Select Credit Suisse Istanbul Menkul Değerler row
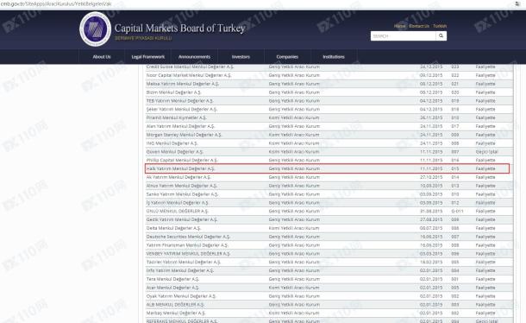 tap(329, 66)
